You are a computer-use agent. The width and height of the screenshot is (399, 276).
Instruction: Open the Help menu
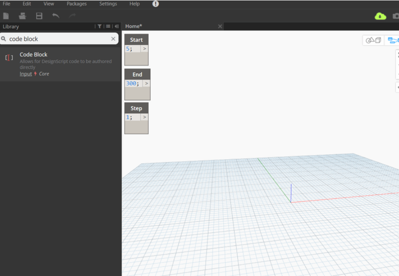pos(134,4)
